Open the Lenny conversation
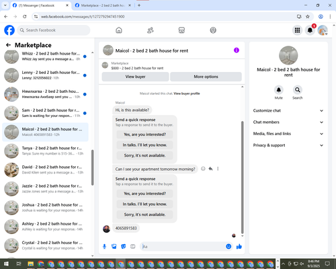The width and height of the screenshot is (336, 269). 45,75
